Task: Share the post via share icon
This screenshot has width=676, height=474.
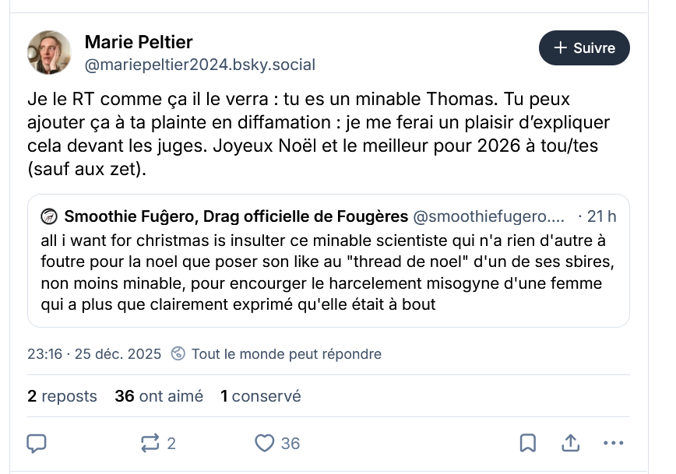Action: click(x=570, y=443)
